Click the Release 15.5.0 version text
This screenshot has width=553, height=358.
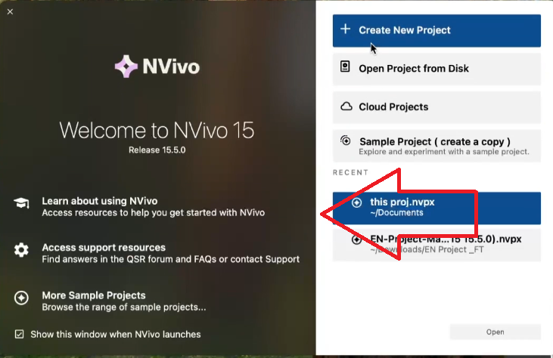click(157, 150)
